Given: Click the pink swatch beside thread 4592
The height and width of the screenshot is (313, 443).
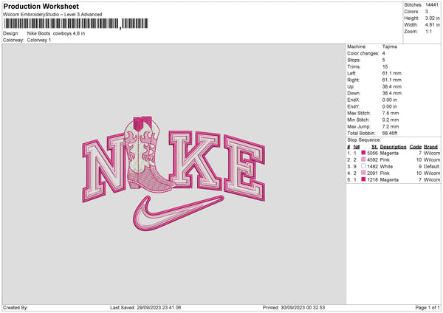Looking at the screenshot, I should pyautogui.click(x=363, y=159).
